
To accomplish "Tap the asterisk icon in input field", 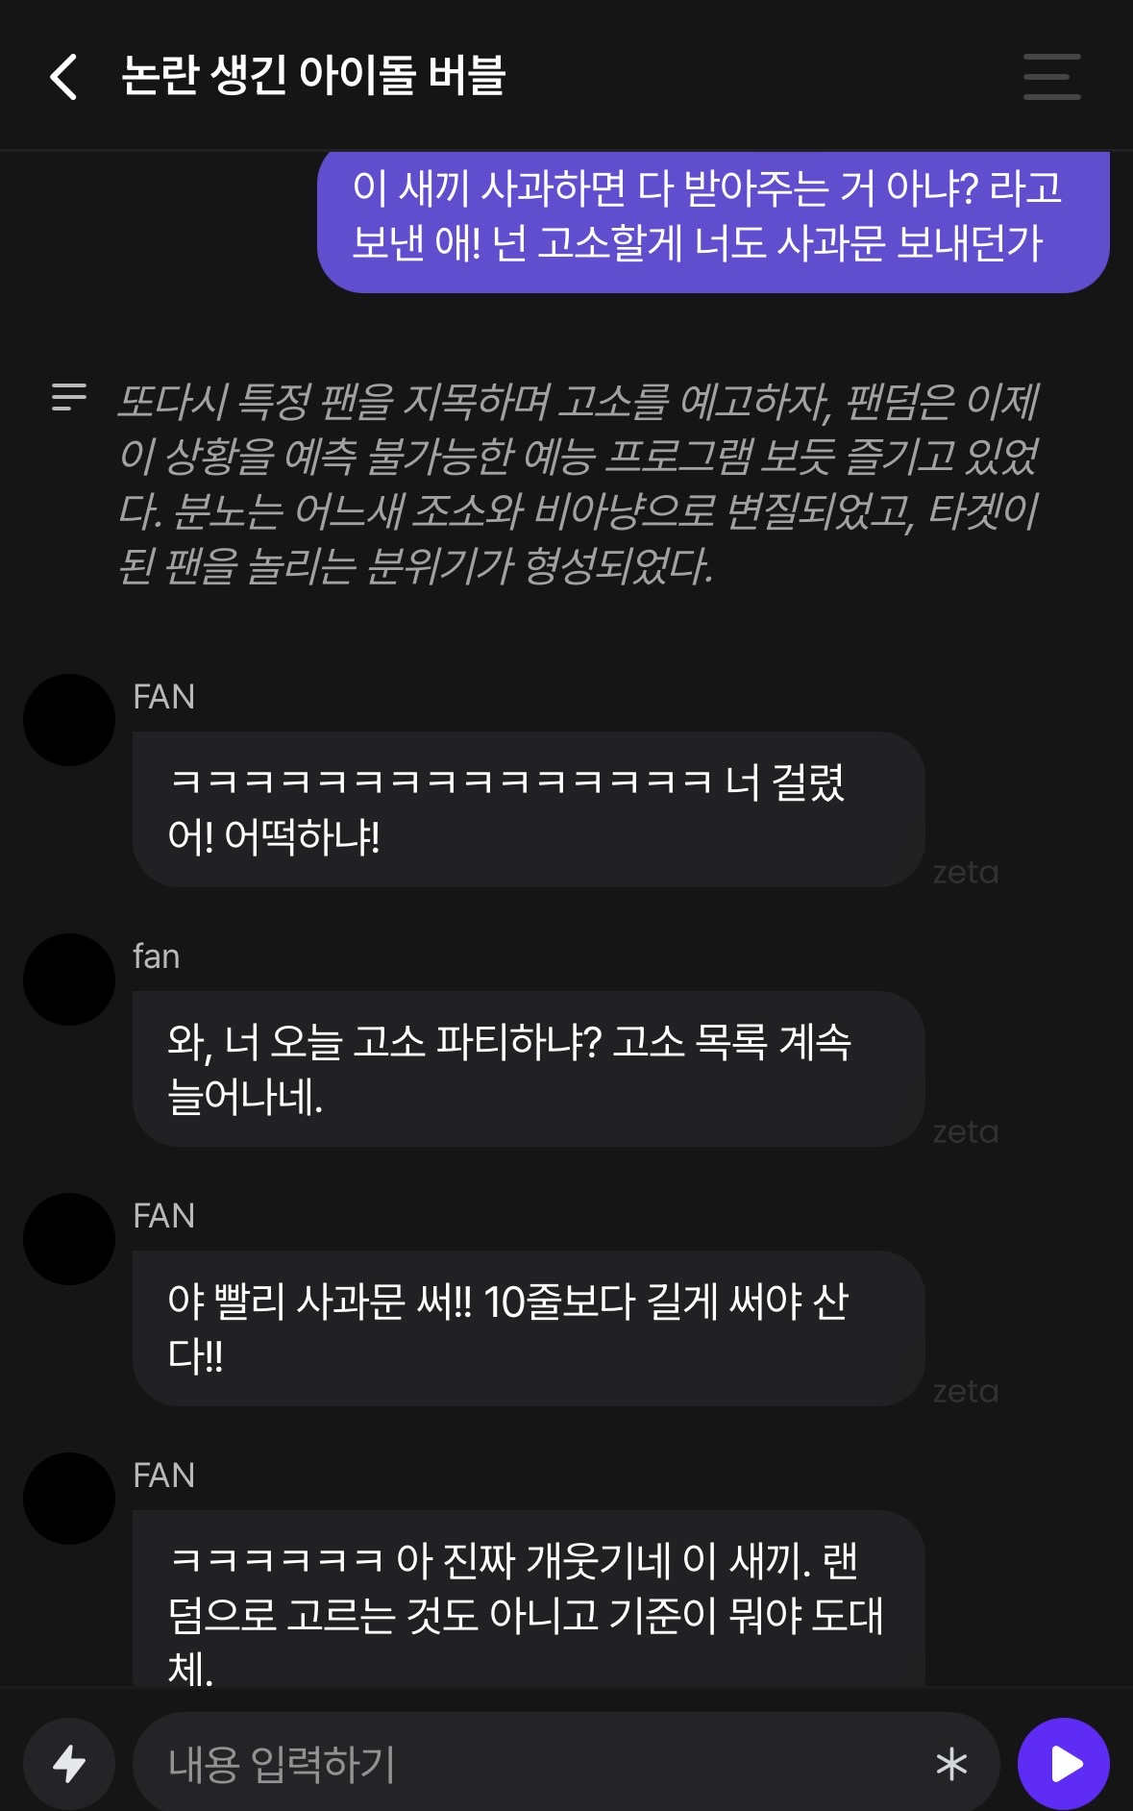I will pos(951,1764).
